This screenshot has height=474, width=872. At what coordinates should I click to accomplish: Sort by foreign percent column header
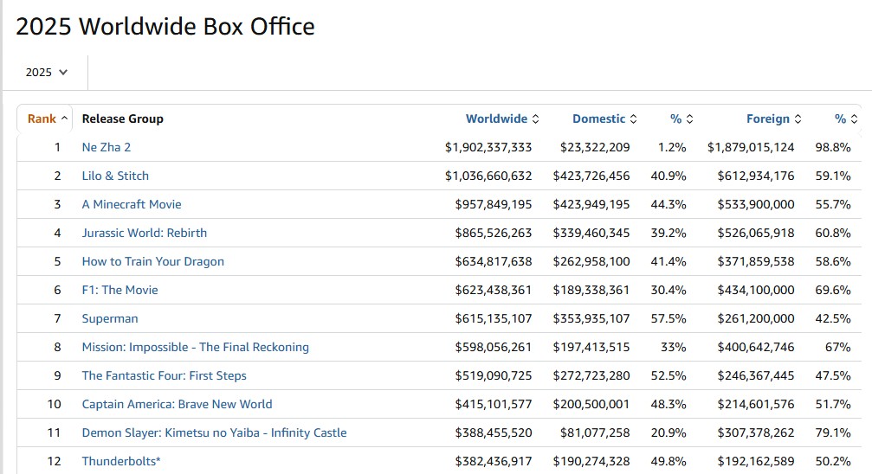[x=846, y=118]
